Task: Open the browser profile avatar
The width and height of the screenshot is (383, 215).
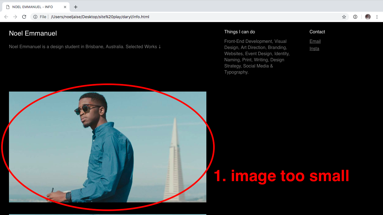Action: 368,17
